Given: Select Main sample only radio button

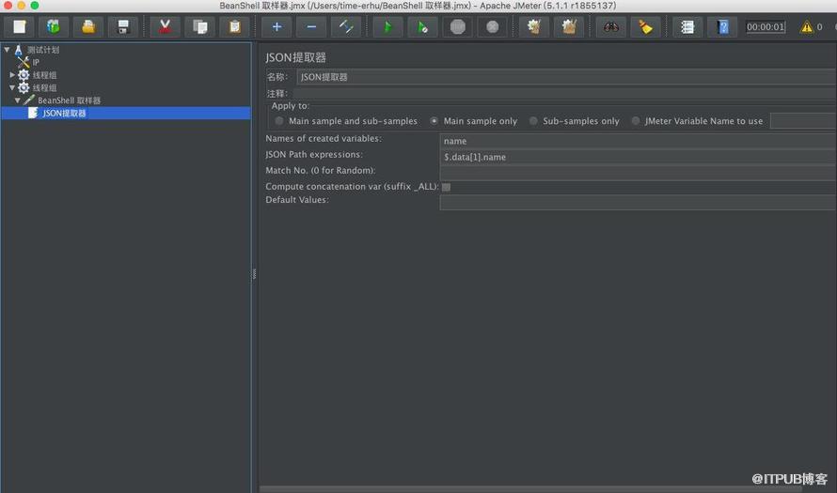Looking at the screenshot, I should [x=434, y=121].
